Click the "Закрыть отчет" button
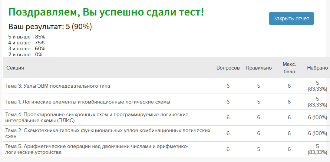This screenshot has height=162, width=330. 291,18
